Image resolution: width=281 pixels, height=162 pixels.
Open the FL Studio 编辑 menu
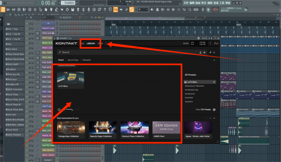192,3
